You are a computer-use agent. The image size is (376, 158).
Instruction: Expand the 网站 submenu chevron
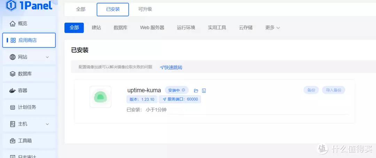pos(47,57)
